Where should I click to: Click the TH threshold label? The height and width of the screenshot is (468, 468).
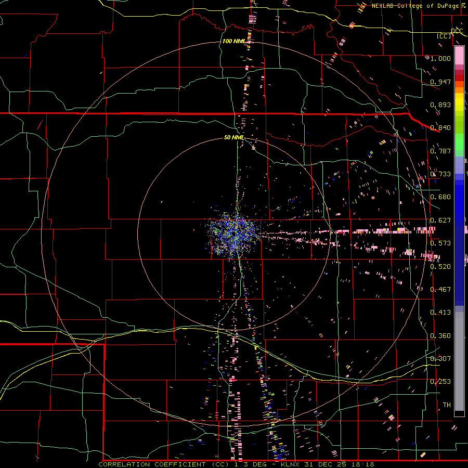(447, 405)
